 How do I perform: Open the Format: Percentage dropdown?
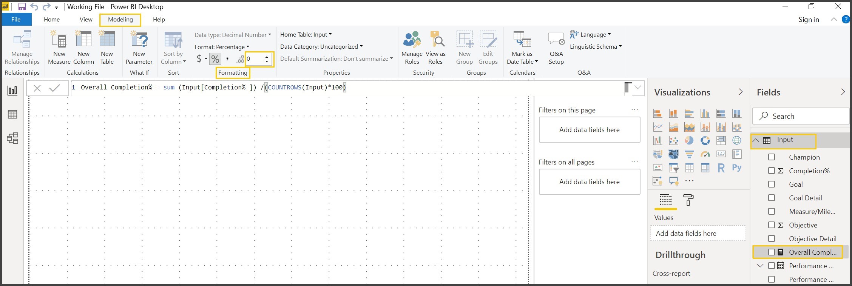tap(222, 47)
